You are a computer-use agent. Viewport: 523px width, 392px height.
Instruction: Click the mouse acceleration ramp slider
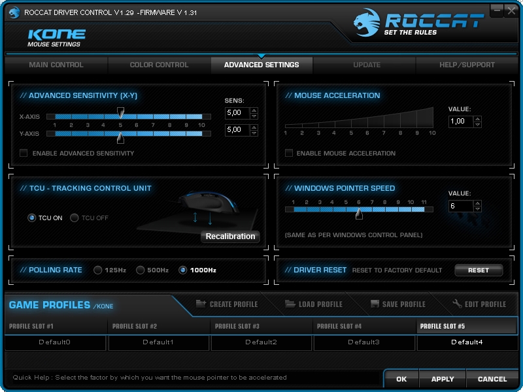pos(359,118)
